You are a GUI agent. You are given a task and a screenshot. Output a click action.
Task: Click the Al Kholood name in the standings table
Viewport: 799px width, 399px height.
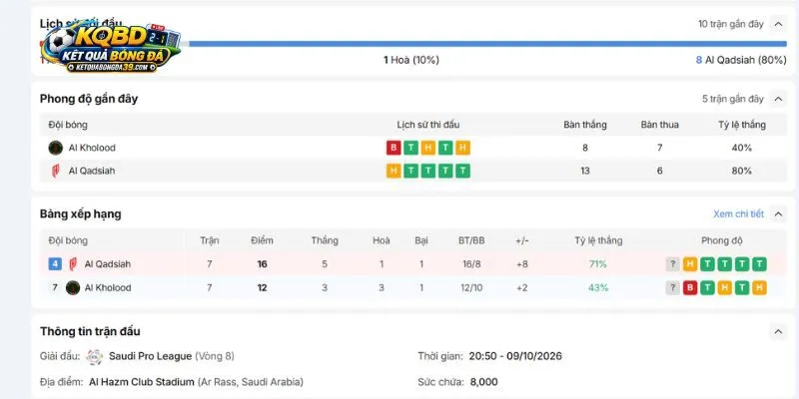point(108,287)
